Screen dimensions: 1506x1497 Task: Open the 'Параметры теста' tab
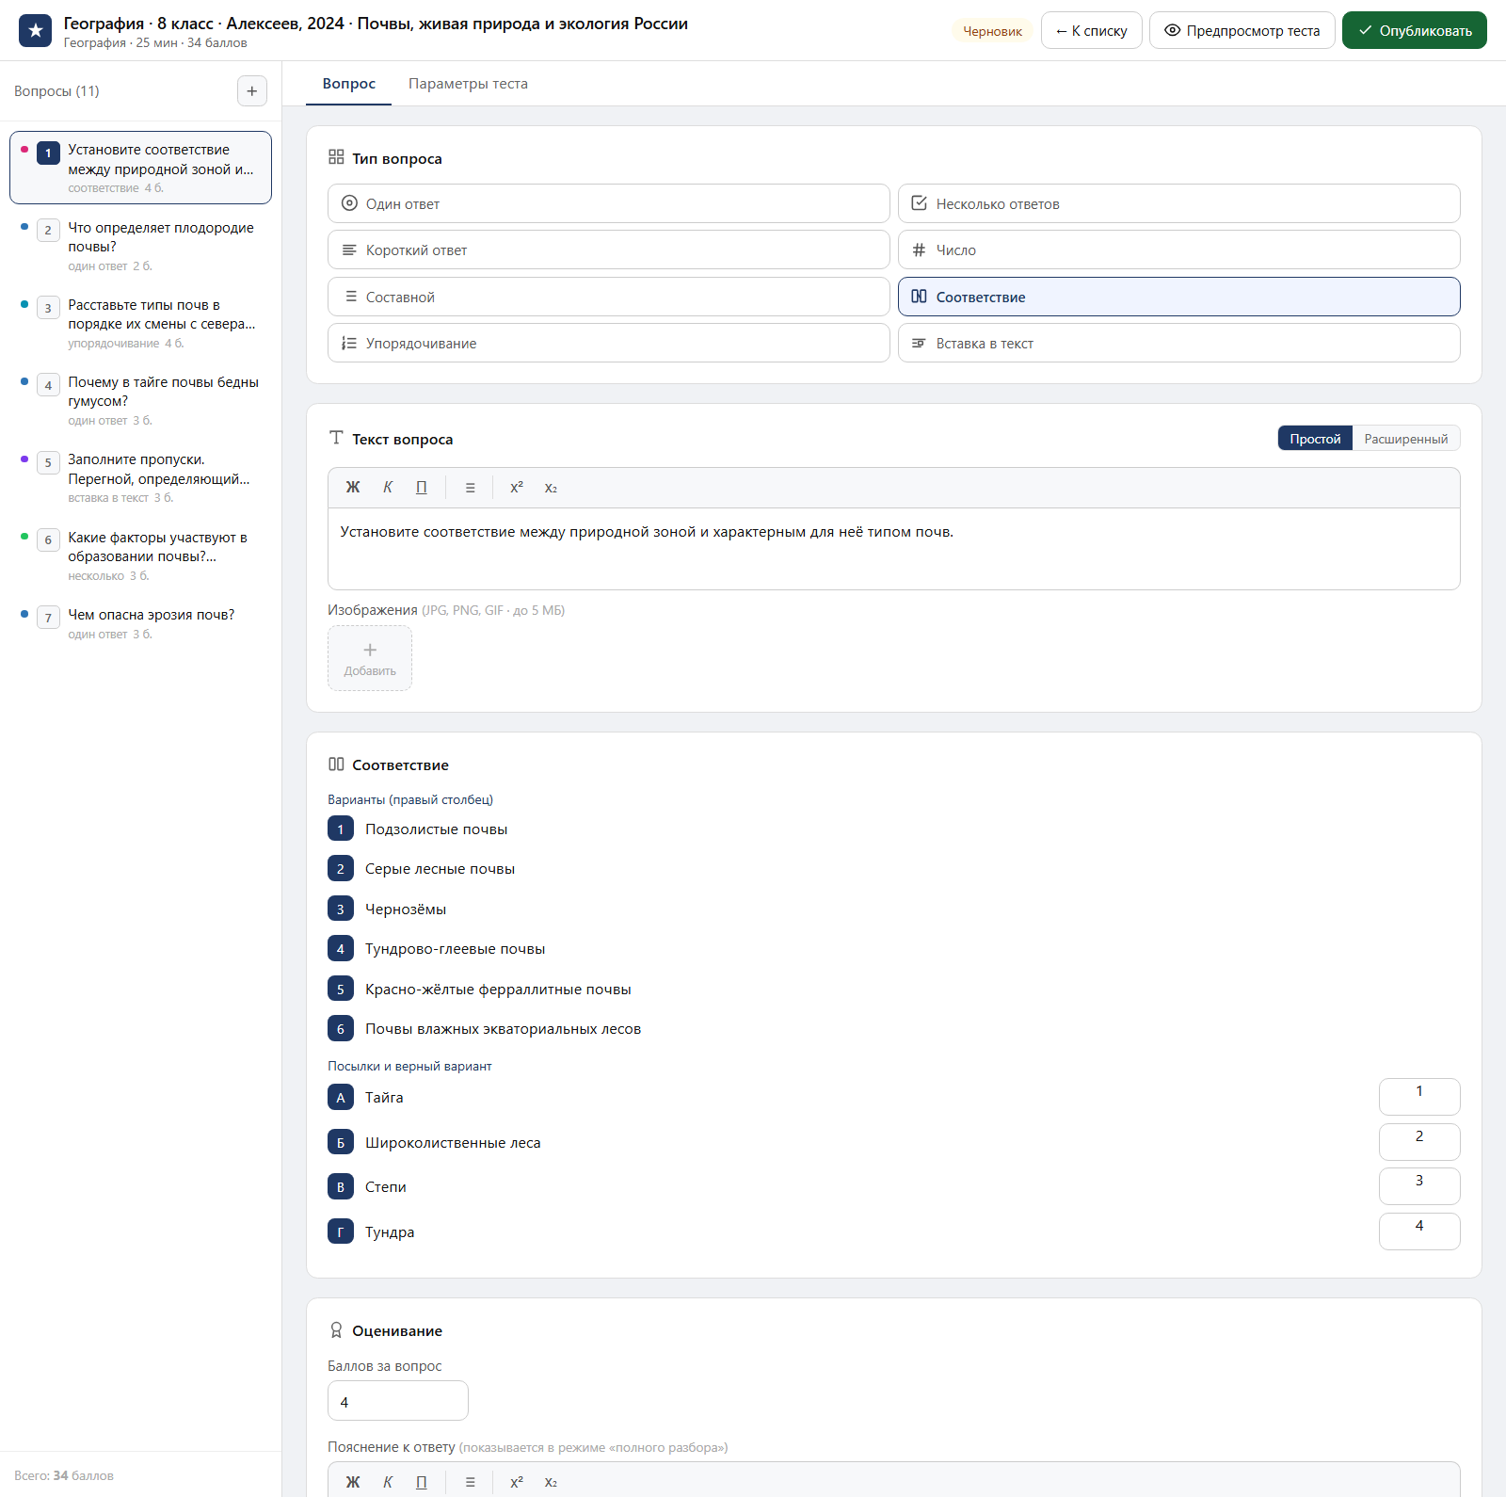tap(468, 84)
